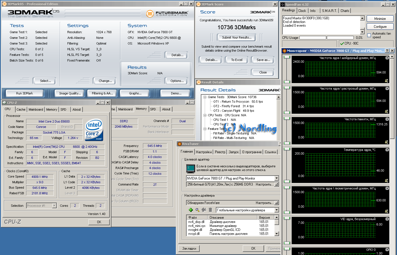Click the Закладки button in RivaTuner
Viewport: 397px width, 255px height.
click(189, 248)
